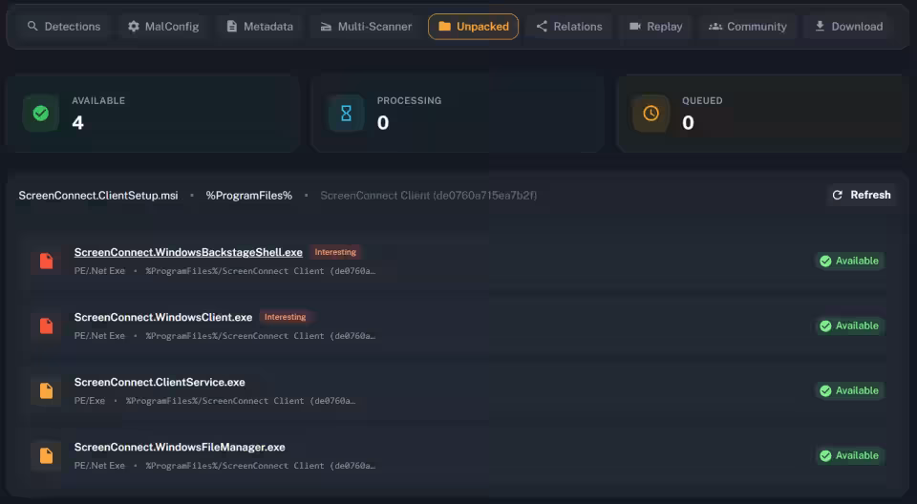Open ScreenConnect.WindowsBackstageShell.exe link

coord(188,252)
